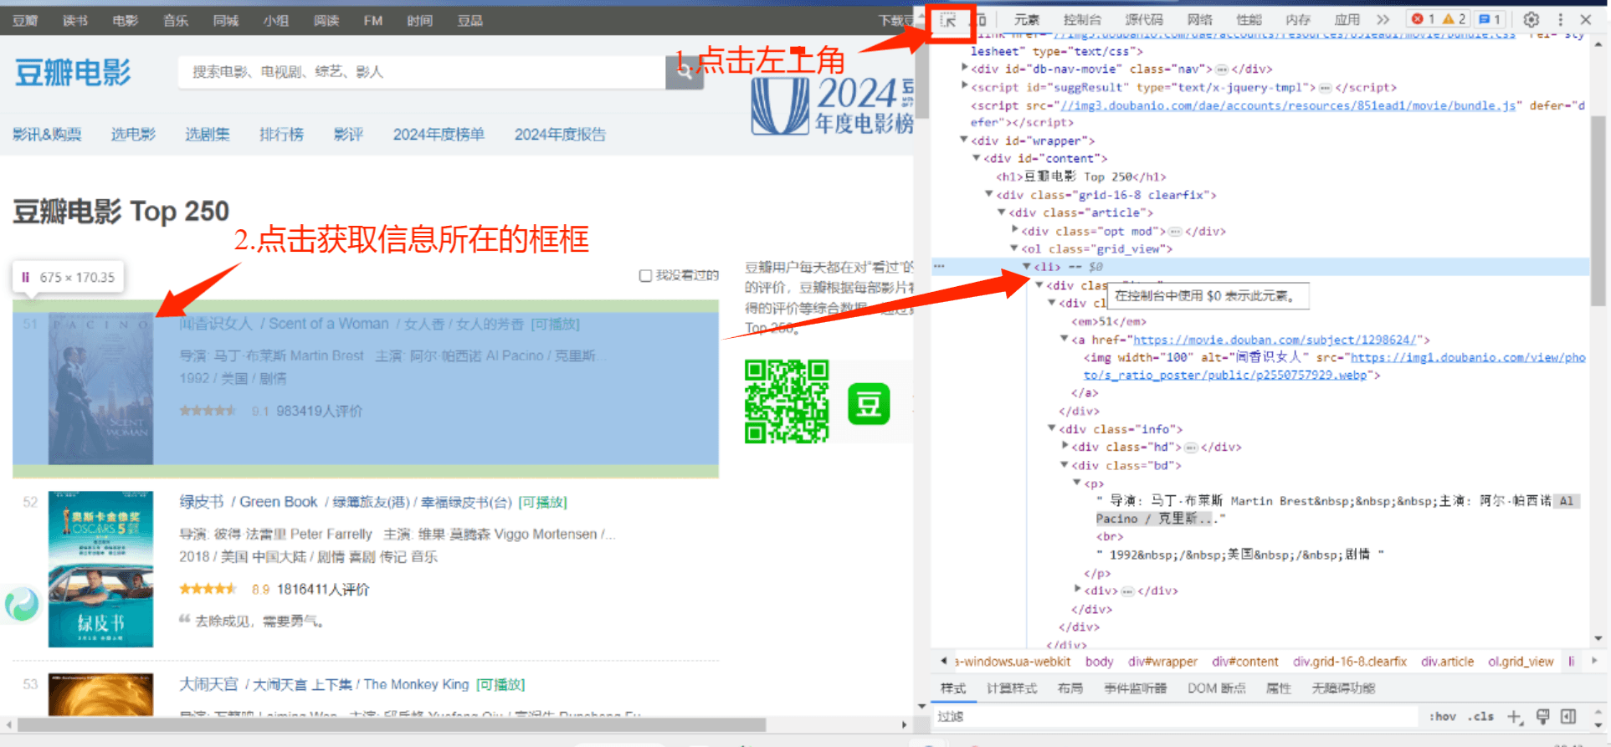Open 选电影 in Douban movie navigation
The height and width of the screenshot is (747, 1611).
pyautogui.click(x=133, y=135)
